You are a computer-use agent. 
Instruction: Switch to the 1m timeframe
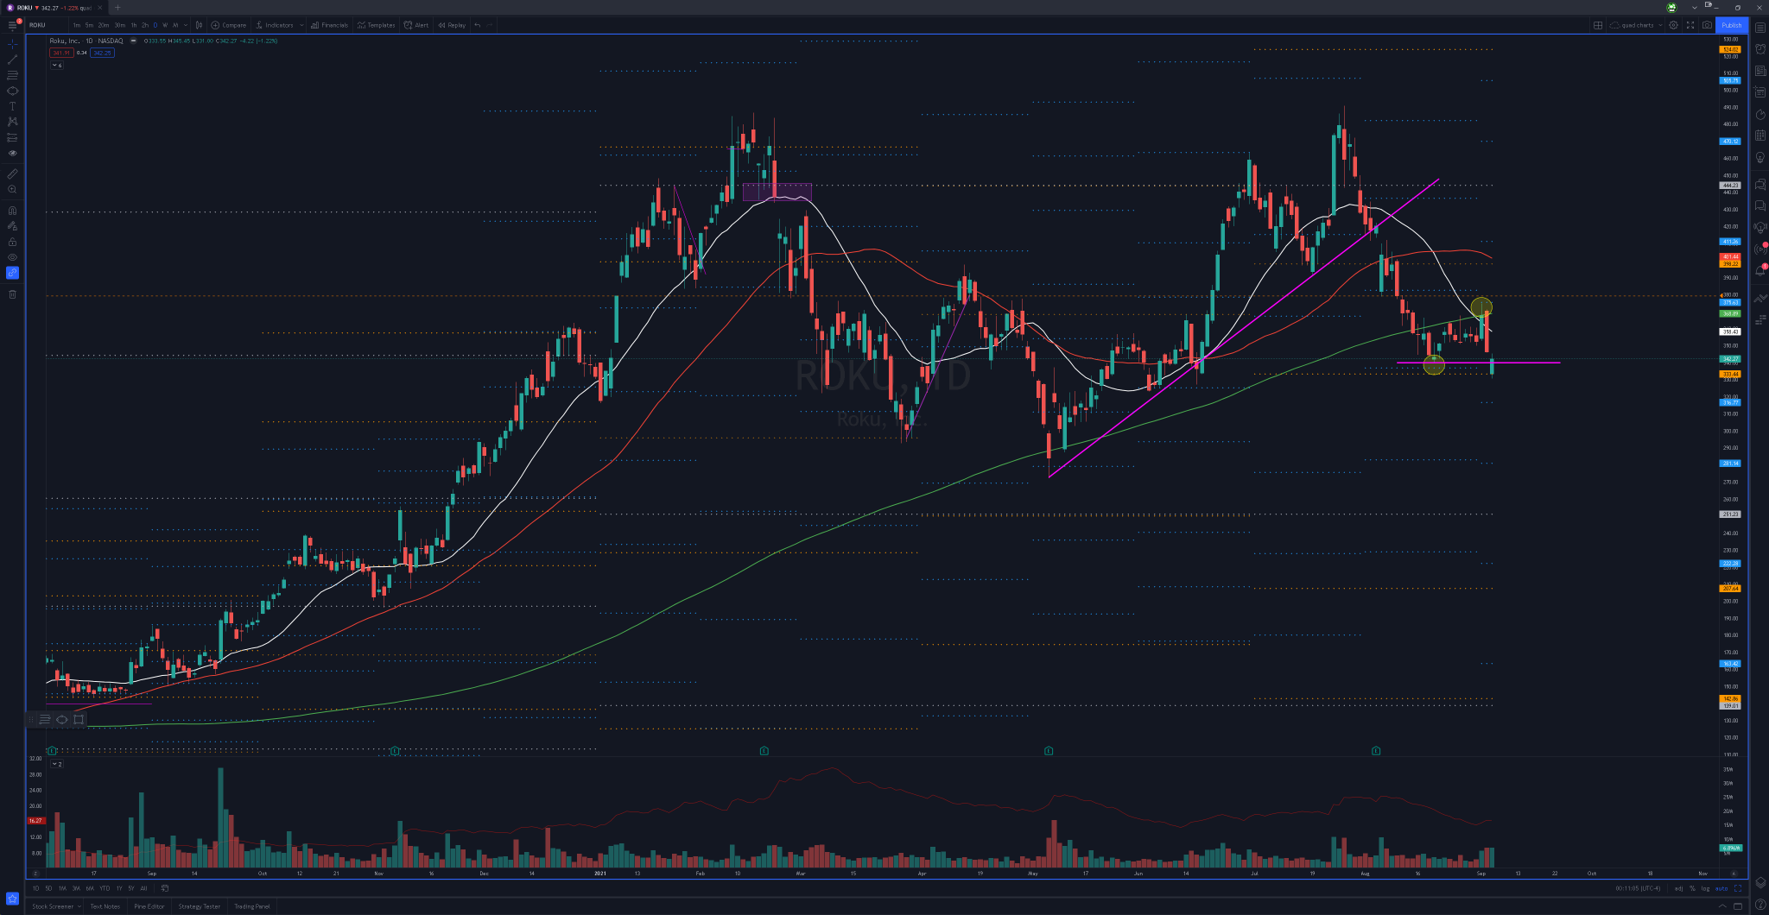tap(76, 25)
